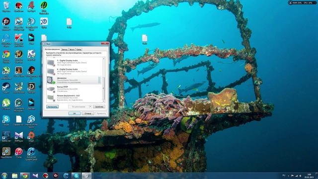Screen dimensions: 318x179
Task: Open the Recycle Bin desktop icon
Action: (6, 6)
